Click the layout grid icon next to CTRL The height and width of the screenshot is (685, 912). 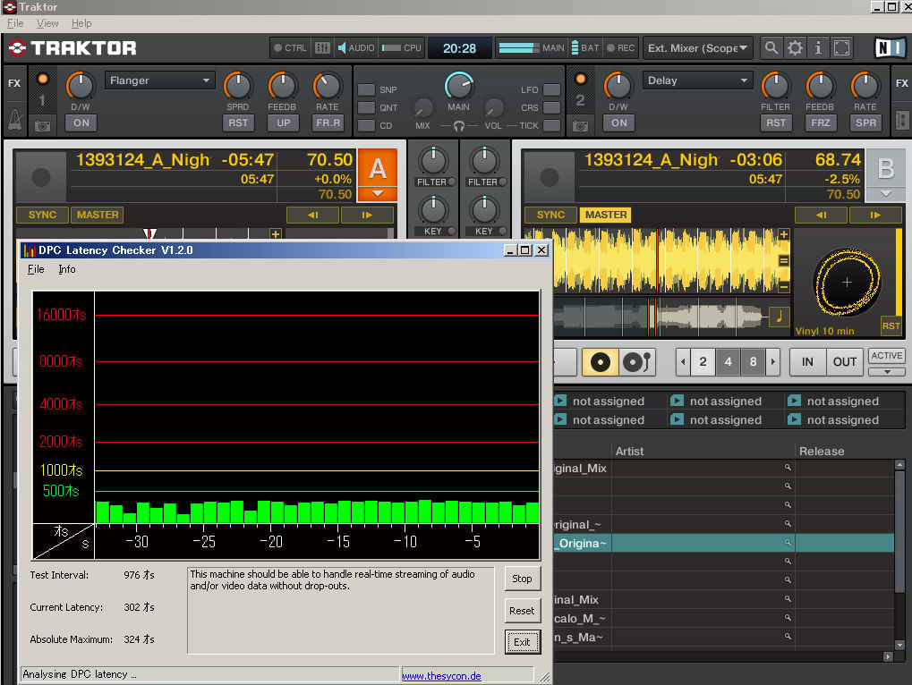pos(322,47)
